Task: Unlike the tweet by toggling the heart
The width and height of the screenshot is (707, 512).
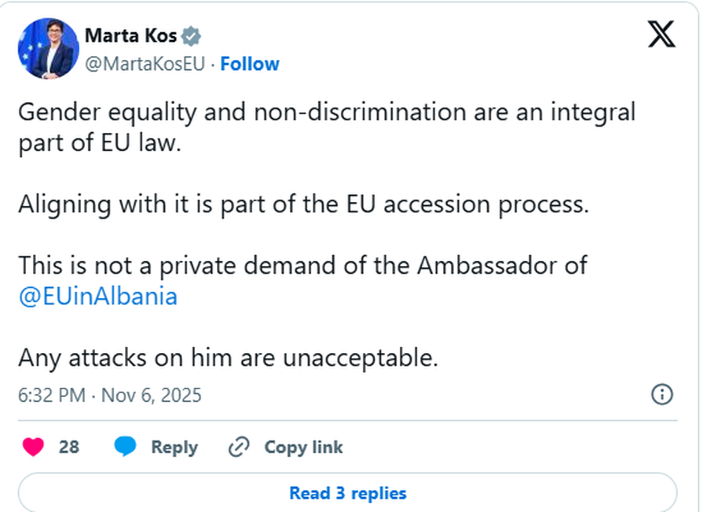Action: click(32, 446)
